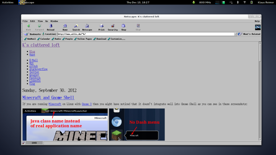Screen dimensions: 276x155
Task: Click the page proxy icon beside Location
Action: (x=43, y=34)
